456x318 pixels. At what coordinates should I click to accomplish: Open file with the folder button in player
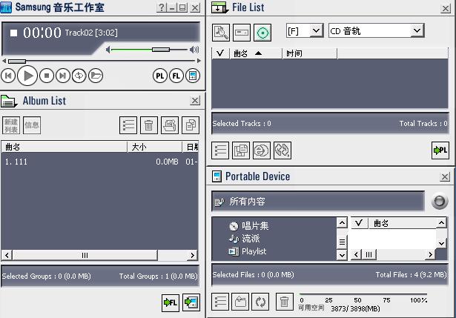click(x=96, y=76)
